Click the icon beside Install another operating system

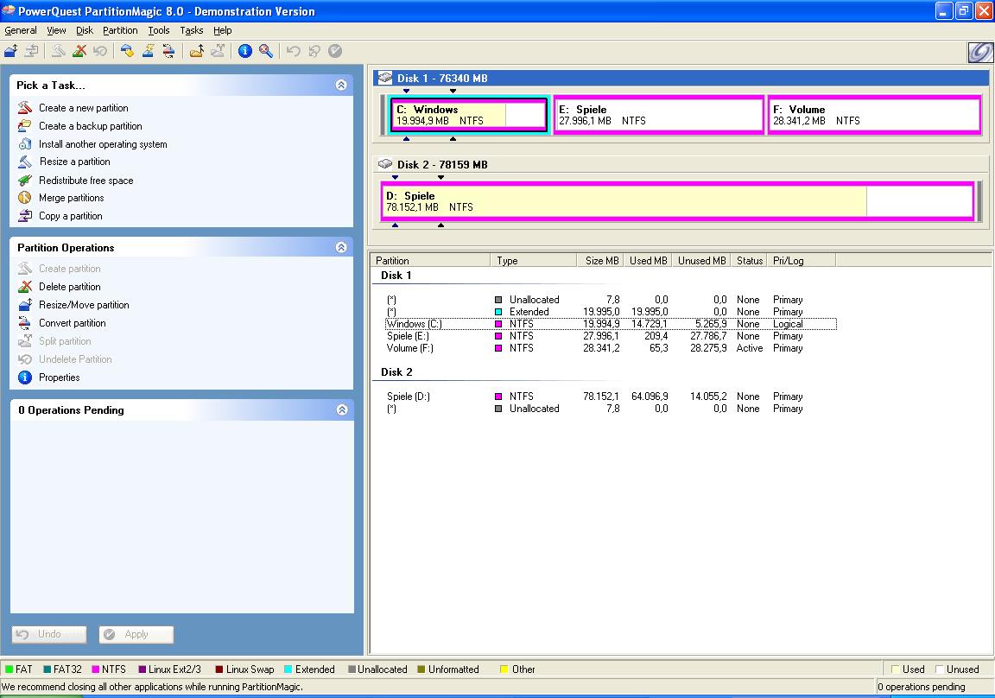click(x=25, y=144)
